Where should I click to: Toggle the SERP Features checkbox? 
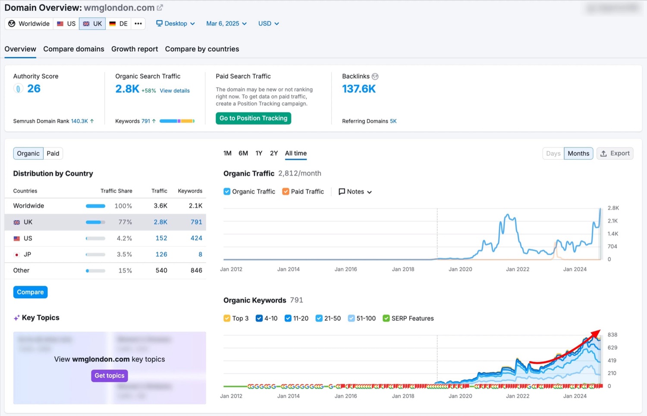click(x=386, y=318)
